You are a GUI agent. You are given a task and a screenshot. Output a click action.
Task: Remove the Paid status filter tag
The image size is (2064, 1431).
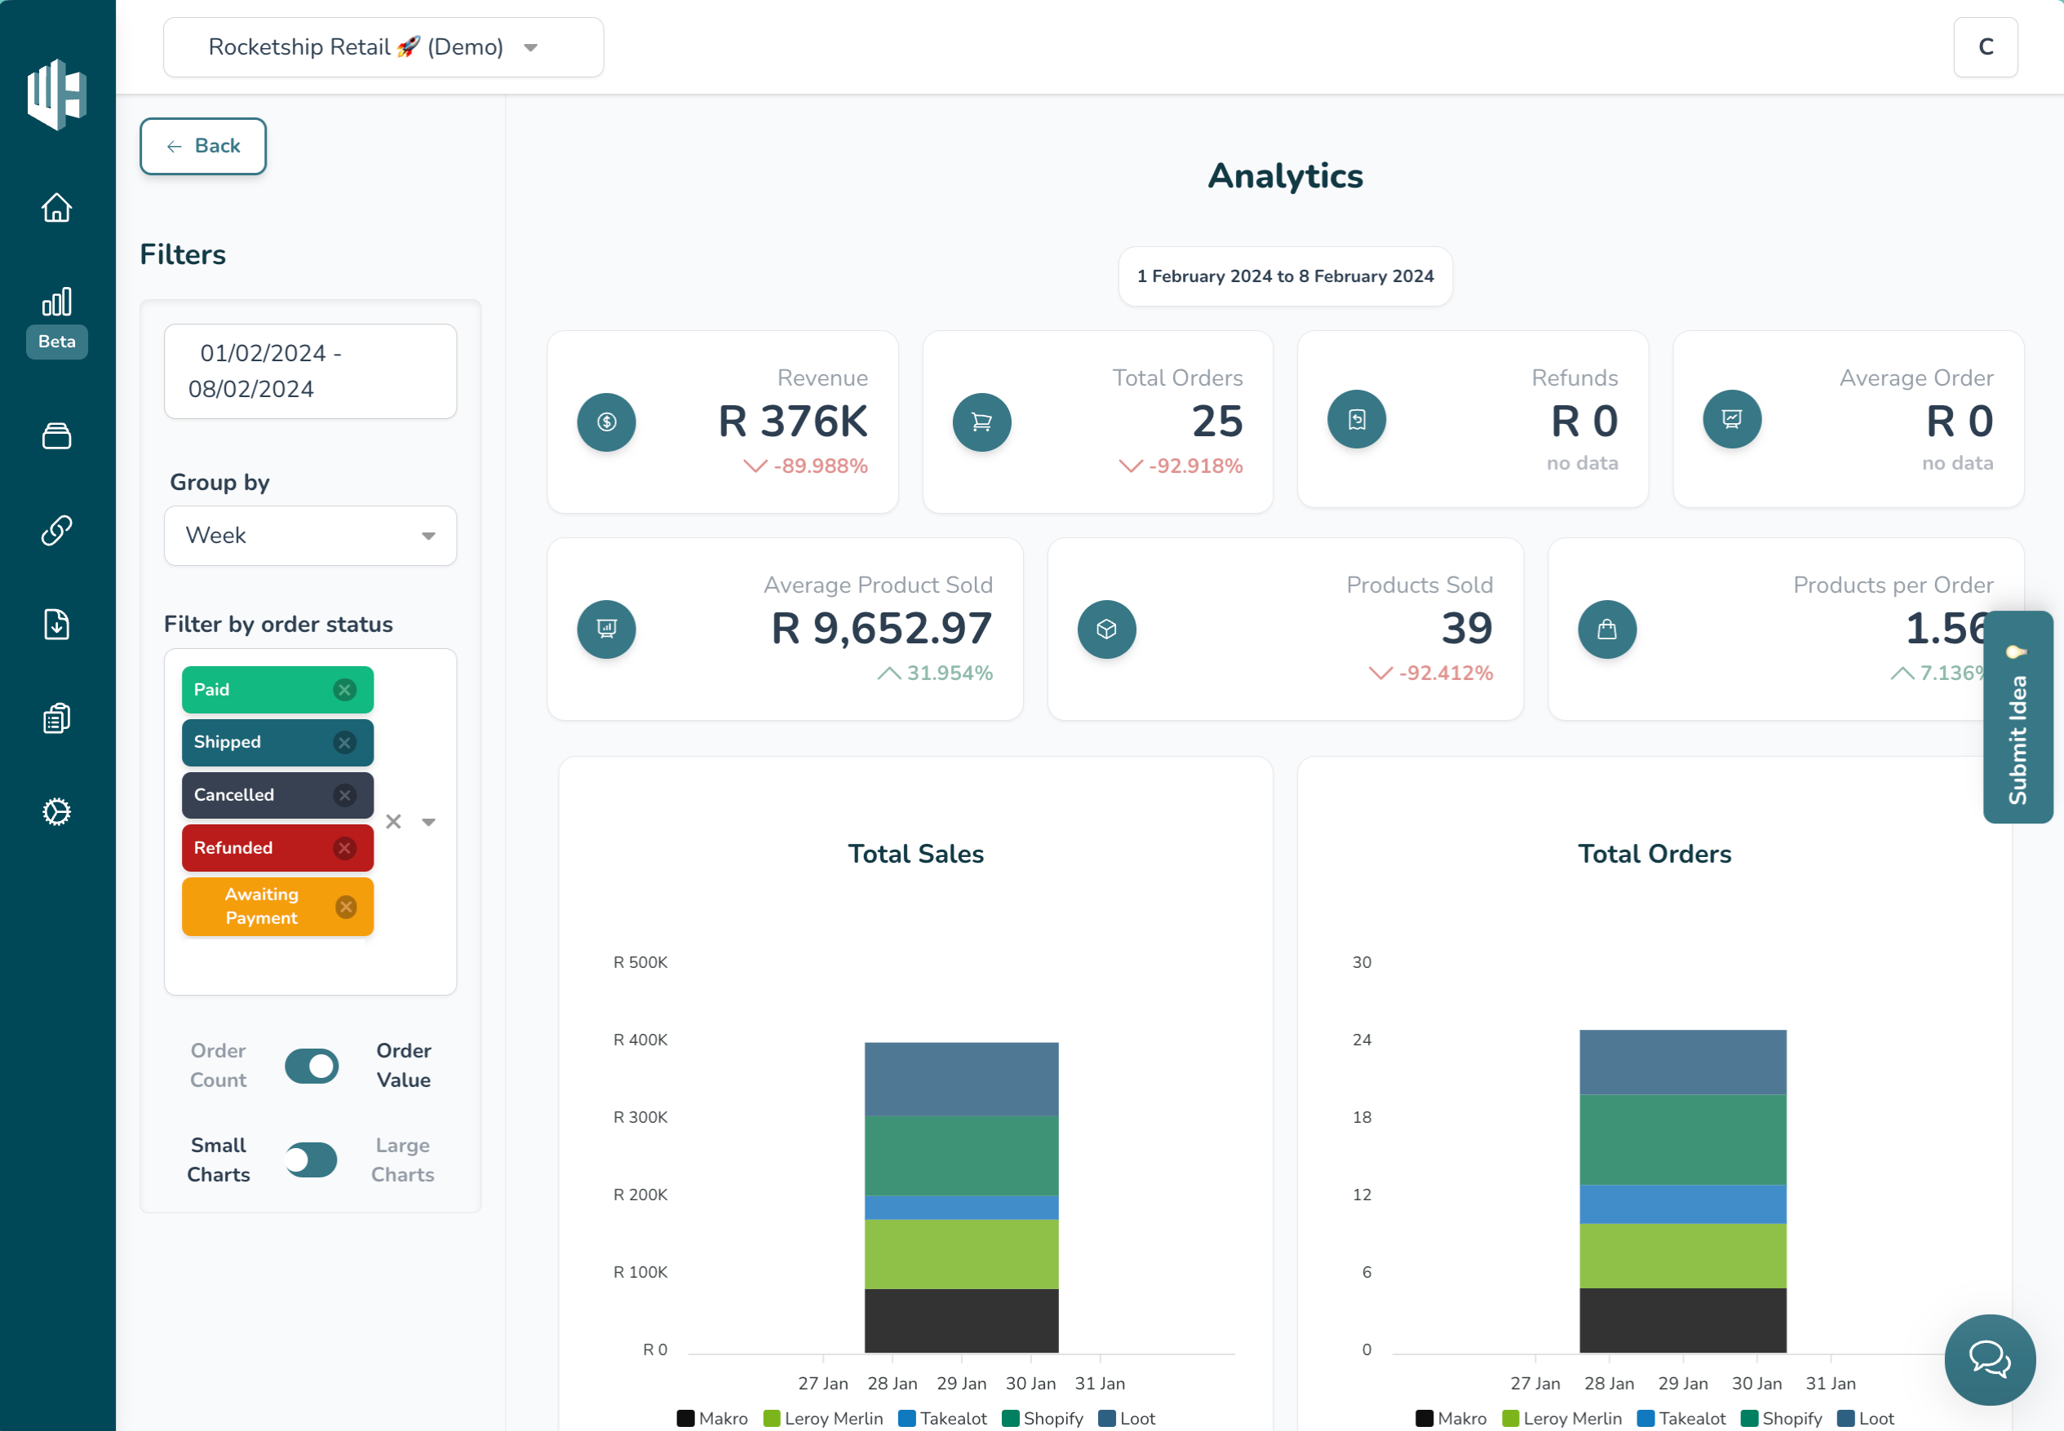point(344,690)
